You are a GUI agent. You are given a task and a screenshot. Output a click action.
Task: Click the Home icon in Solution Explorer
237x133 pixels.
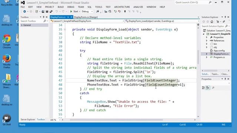[212, 22]
